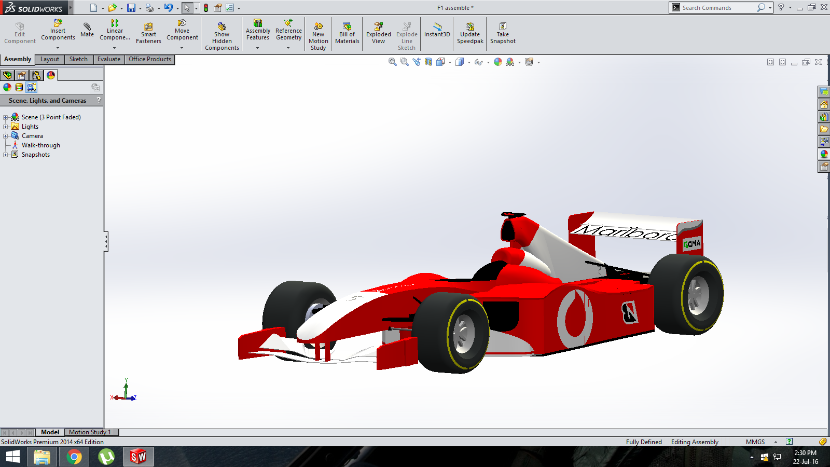Show View Decals in DisplayManager
This screenshot has width=830, height=467.
coord(19,87)
